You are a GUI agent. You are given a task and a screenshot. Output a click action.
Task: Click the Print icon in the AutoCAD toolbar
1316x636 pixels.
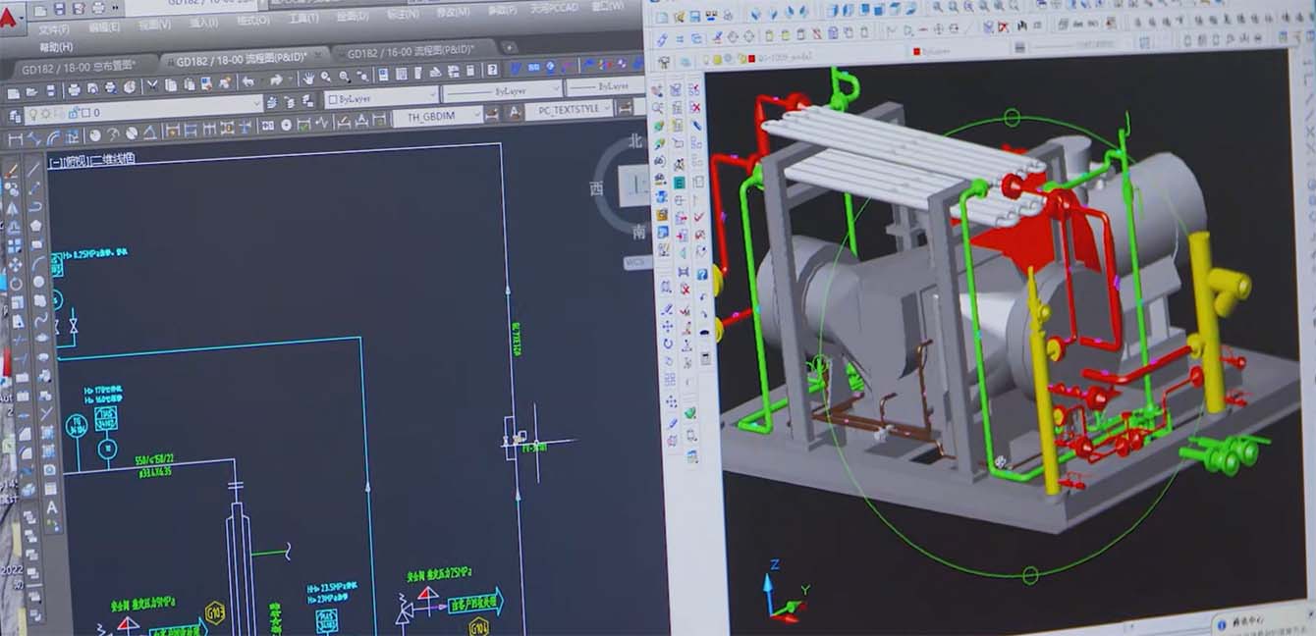(x=73, y=89)
